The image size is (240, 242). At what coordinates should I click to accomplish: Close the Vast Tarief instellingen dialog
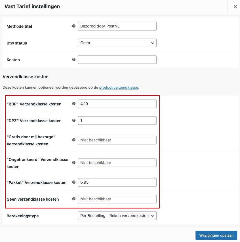point(235,7)
